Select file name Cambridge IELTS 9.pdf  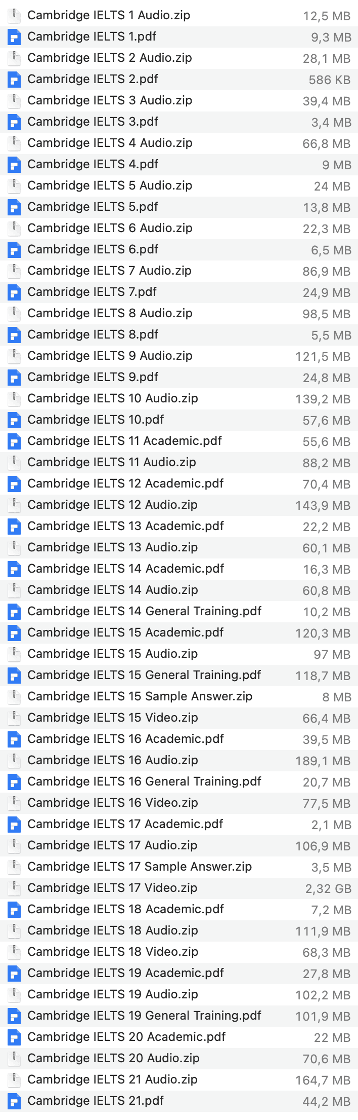pyautogui.click(x=93, y=377)
